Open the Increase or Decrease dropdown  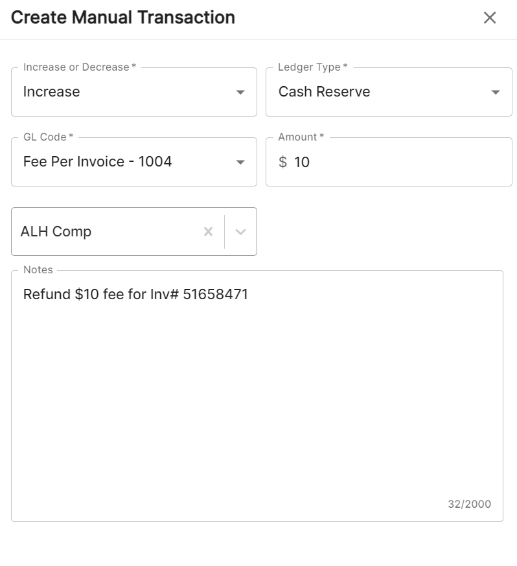130,91
